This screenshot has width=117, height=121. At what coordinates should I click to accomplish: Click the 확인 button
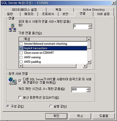coord(56,116)
